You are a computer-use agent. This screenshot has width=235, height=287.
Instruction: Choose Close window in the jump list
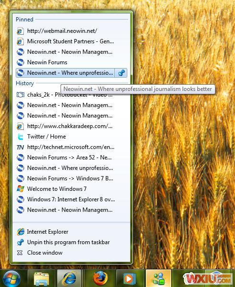[72, 253]
